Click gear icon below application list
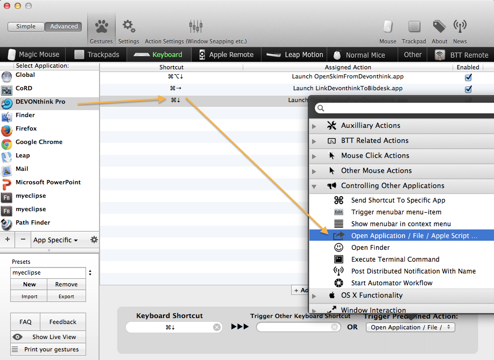The image size is (494, 360). click(94, 240)
